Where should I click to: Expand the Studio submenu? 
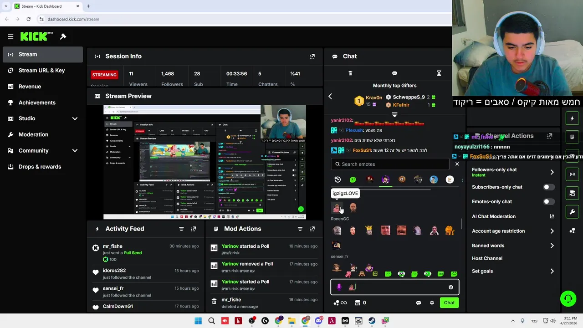pos(75,118)
